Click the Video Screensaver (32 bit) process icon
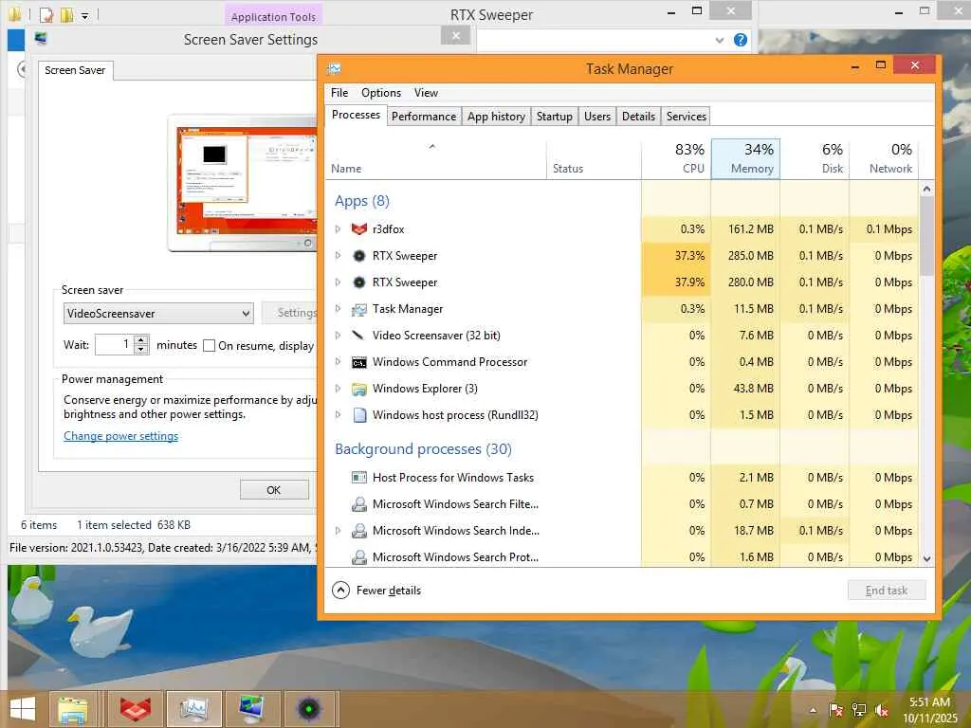 (359, 336)
